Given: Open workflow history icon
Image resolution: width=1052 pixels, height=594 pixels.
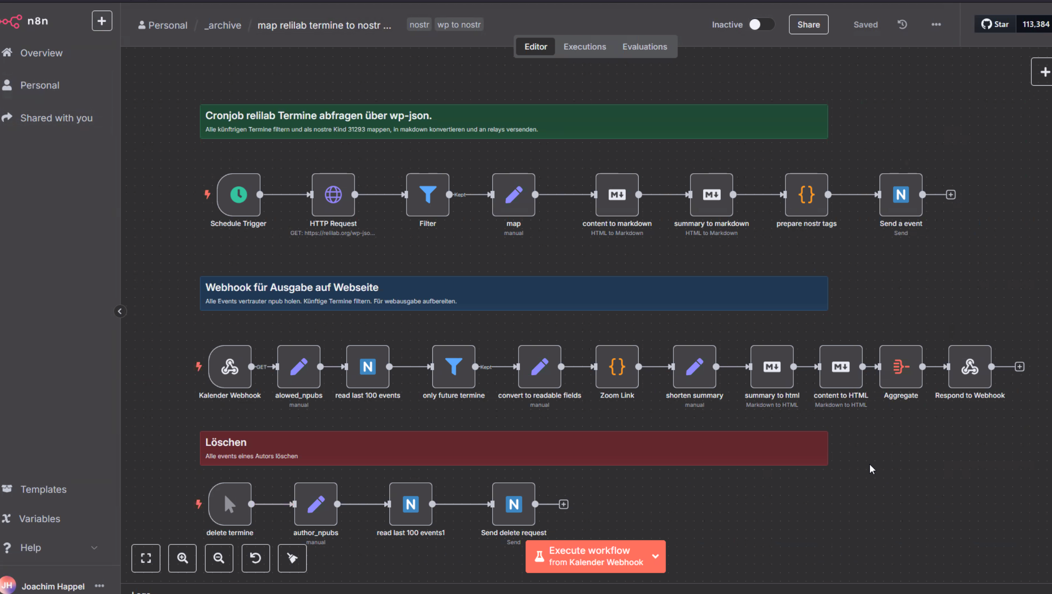Looking at the screenshot, I should coord(902,25).
